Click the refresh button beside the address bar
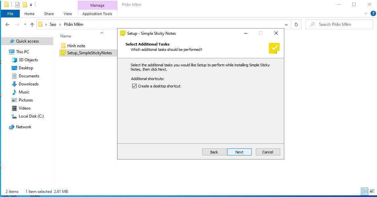 (x=296, y=24)
